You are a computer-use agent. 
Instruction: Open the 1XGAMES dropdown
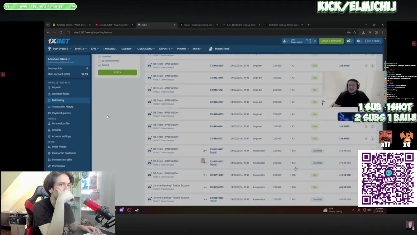tap(110, 49)
